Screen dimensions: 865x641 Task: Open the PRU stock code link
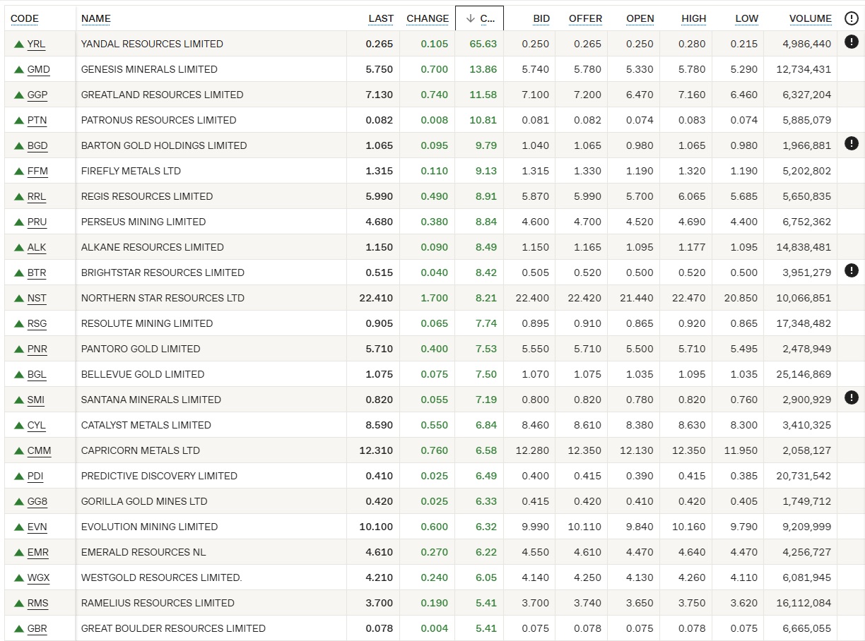(37, 222)
